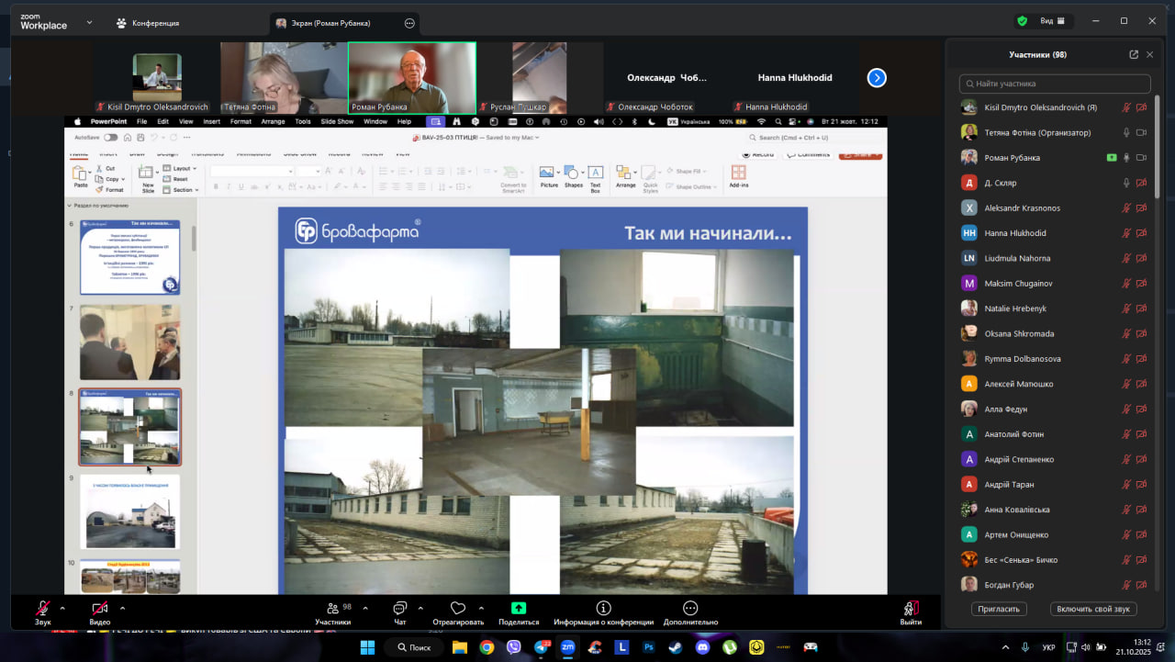1175x662 pixels.
Task: Open Conference information icon
Action: pos(603,609)
